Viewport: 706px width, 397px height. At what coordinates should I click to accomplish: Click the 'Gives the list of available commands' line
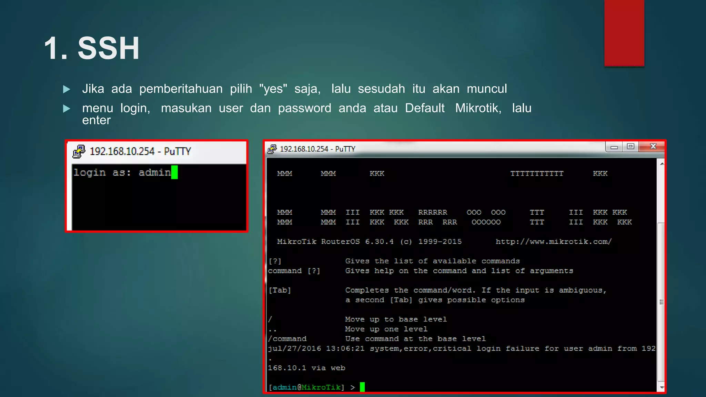[432, 261]
